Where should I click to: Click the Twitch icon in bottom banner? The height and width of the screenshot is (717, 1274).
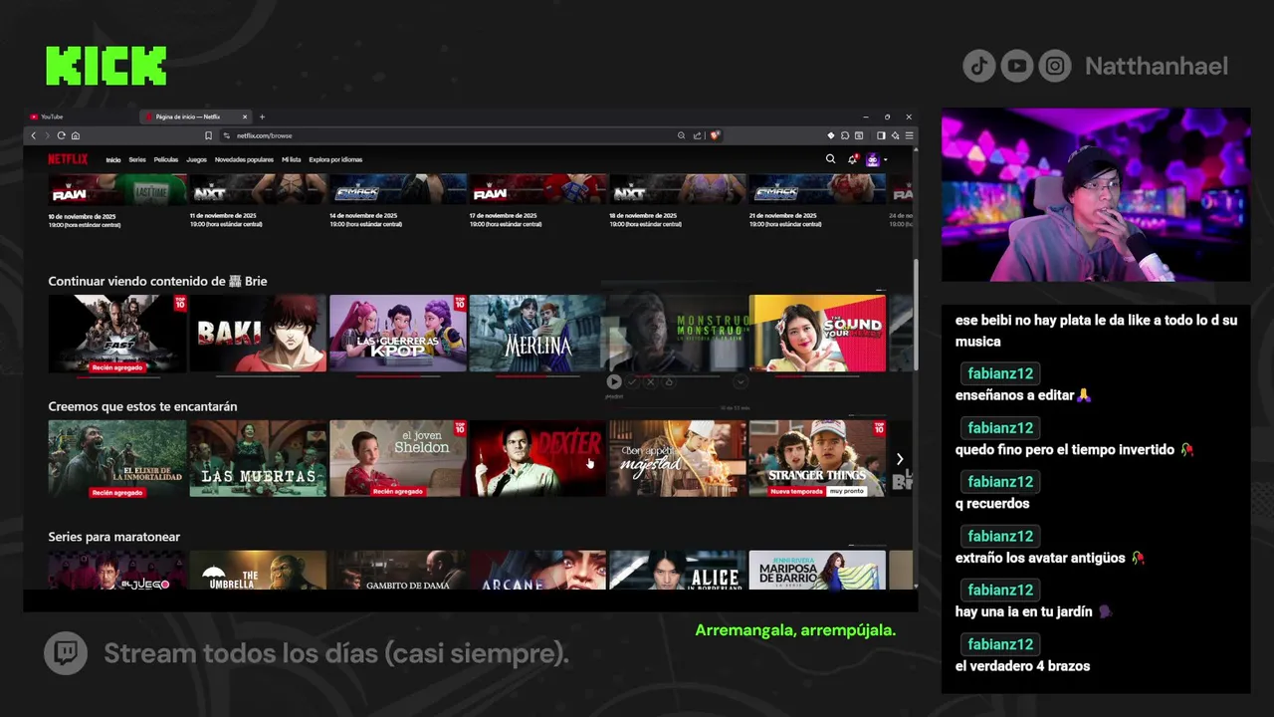point(66,653)
